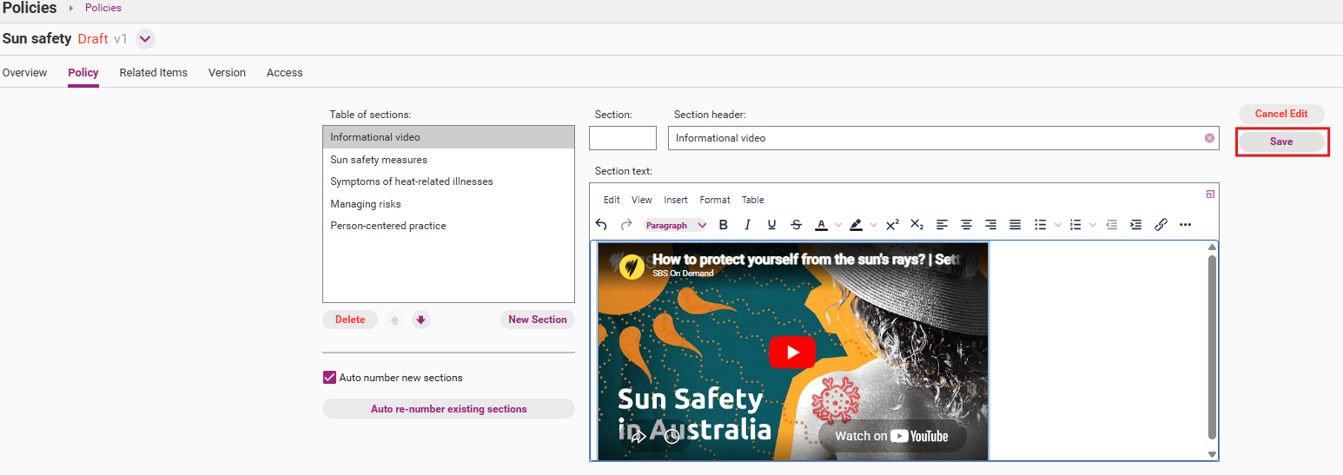This screenshot has width=1343, height=475.
Task: Select the Informational video section row
Action: (448, 137)
